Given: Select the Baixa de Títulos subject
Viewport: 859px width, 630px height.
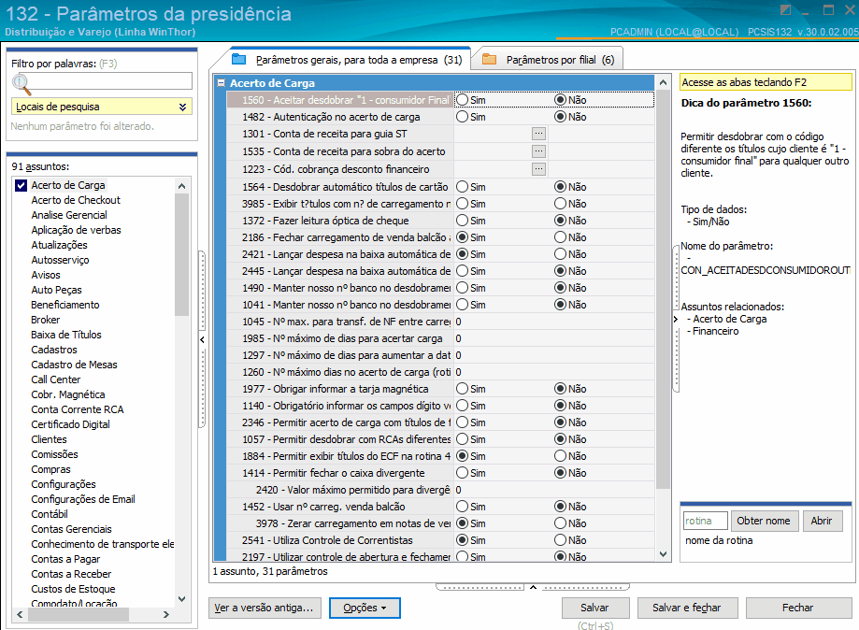Looking at the screenshot, I should click(x=66, y=335).
